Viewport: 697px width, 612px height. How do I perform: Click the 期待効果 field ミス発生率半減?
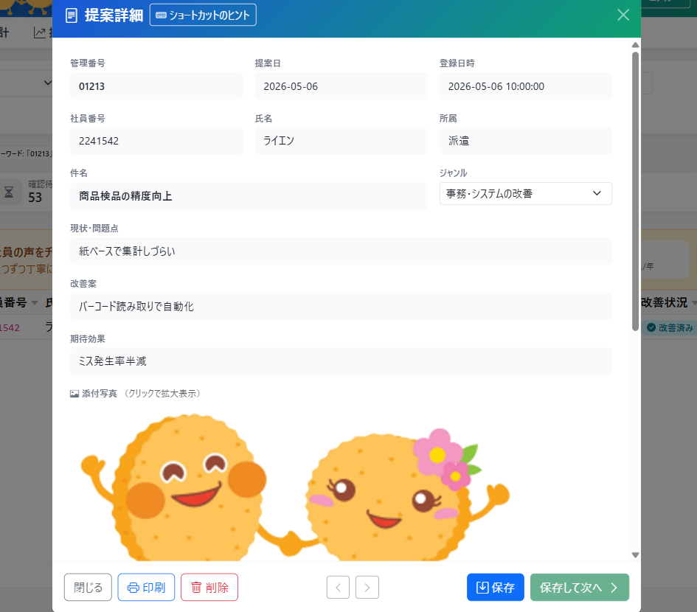pyautogui.click(x=341, y=361)
